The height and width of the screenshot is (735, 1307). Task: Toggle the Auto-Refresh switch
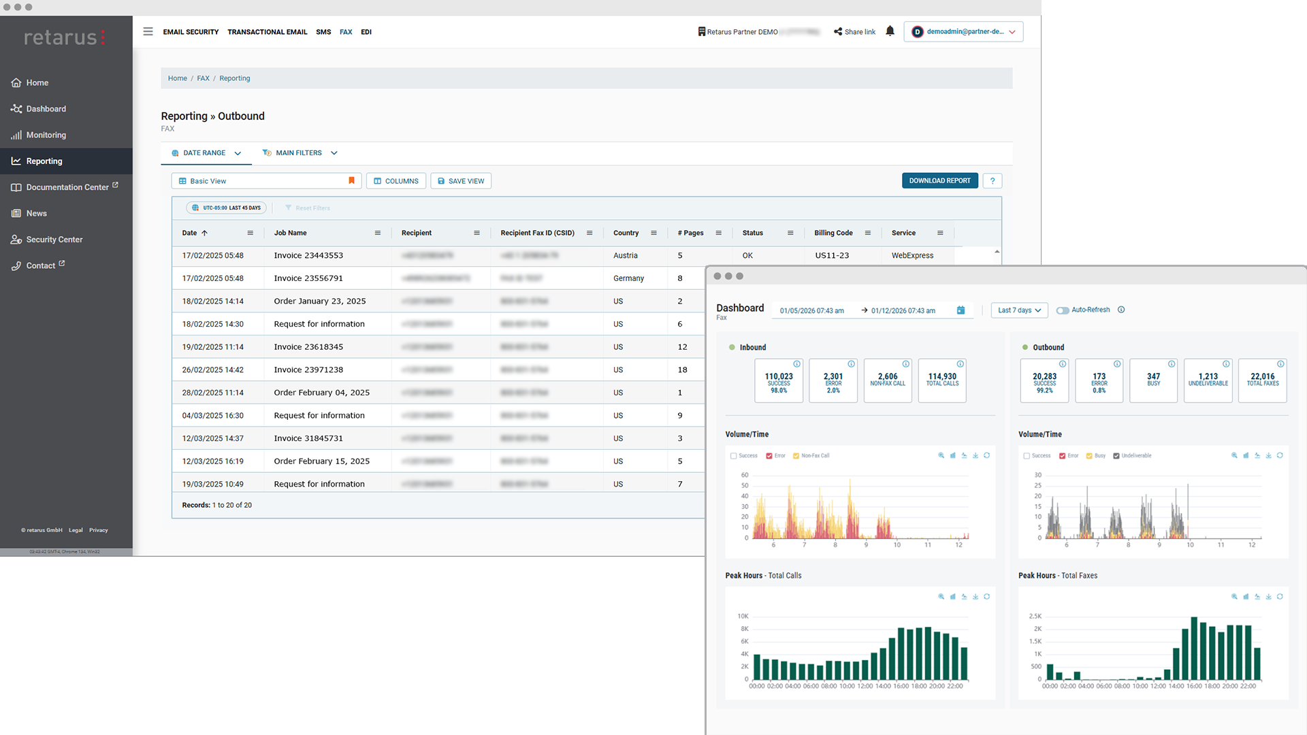coord(1062,310)
